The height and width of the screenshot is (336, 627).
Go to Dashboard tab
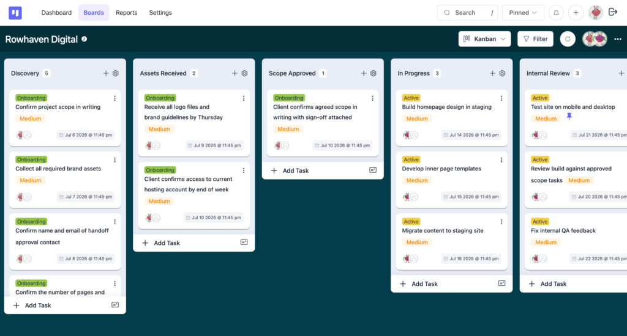click(56, 13)
